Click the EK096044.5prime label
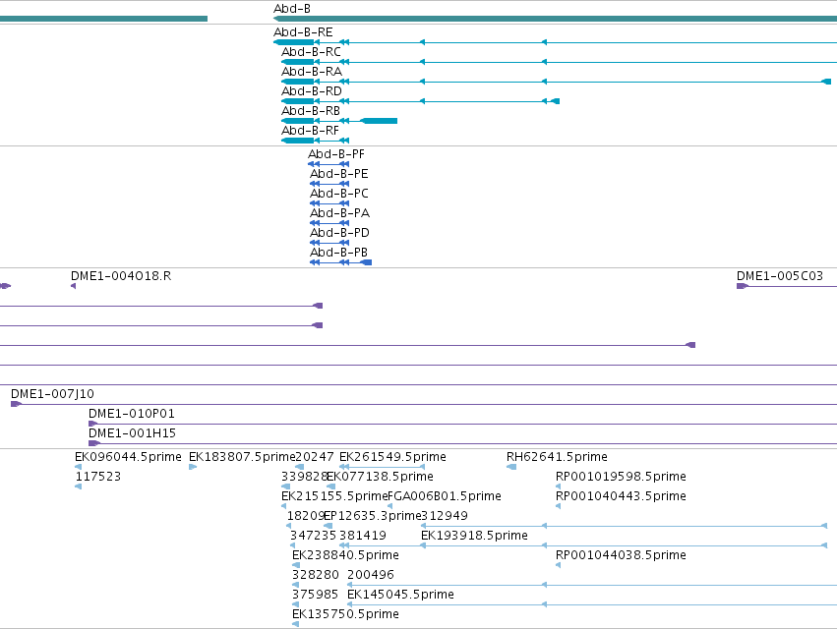Screen dimensions: 837x629 [x=128, y=457]
